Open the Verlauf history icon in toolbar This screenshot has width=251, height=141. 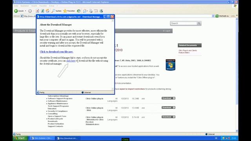click(78, 11)
